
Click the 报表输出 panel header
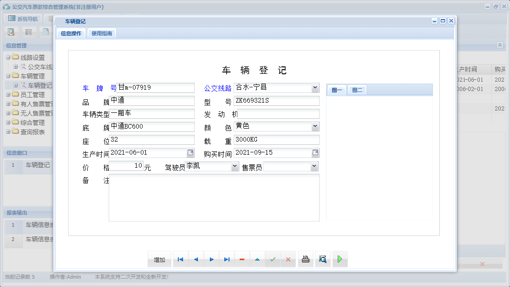pos(28,213)
